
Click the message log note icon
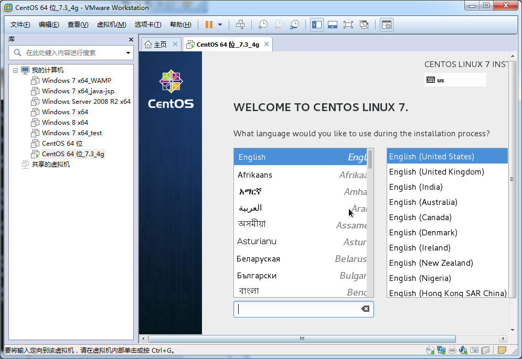tap(502, 350)
